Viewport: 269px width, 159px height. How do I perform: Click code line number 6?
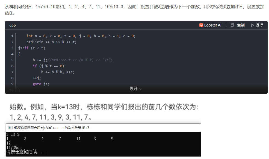(12, 66)
